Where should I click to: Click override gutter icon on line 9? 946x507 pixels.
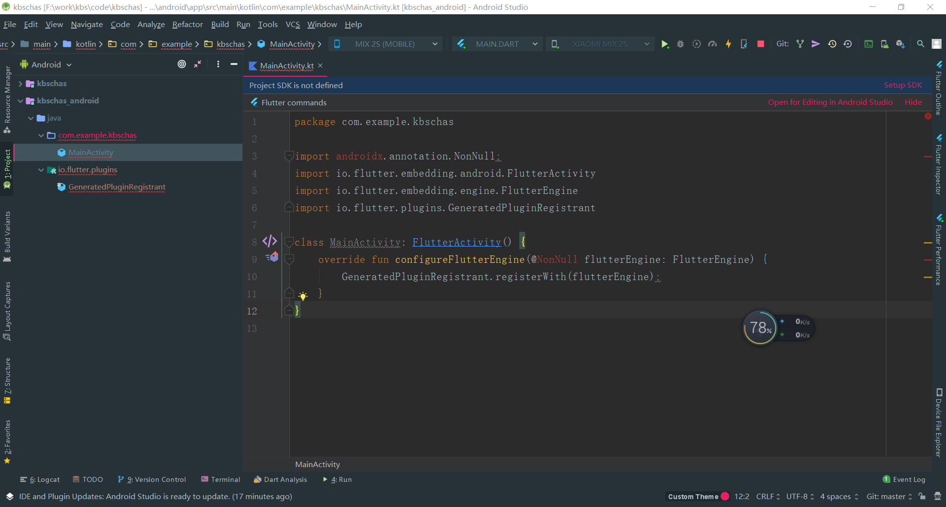point(272,257)
